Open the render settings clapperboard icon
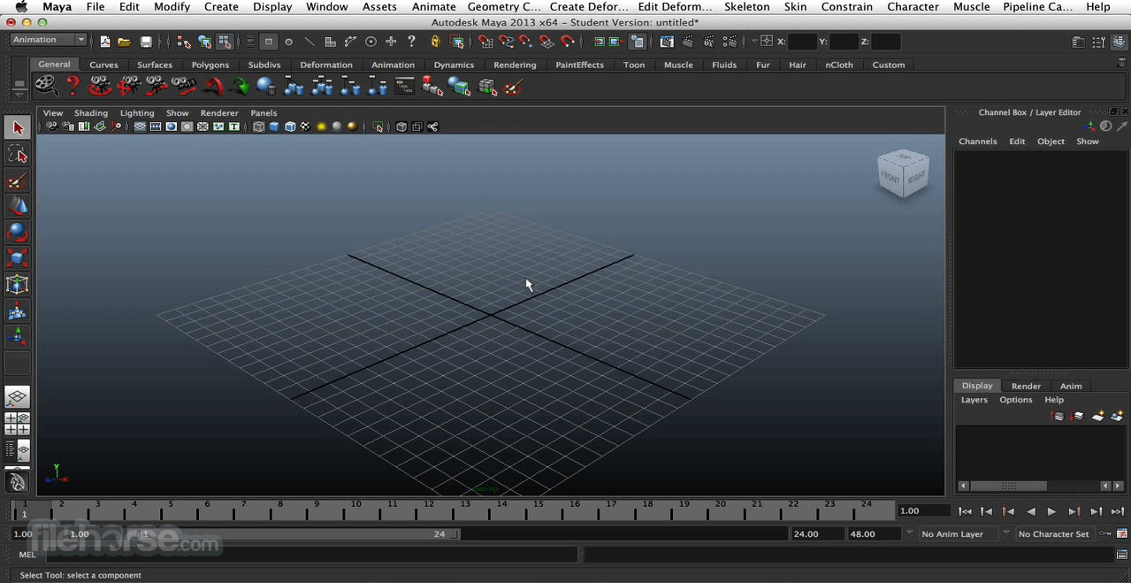The height and width of the screenshot is (583, 1131). pos(730,41)
